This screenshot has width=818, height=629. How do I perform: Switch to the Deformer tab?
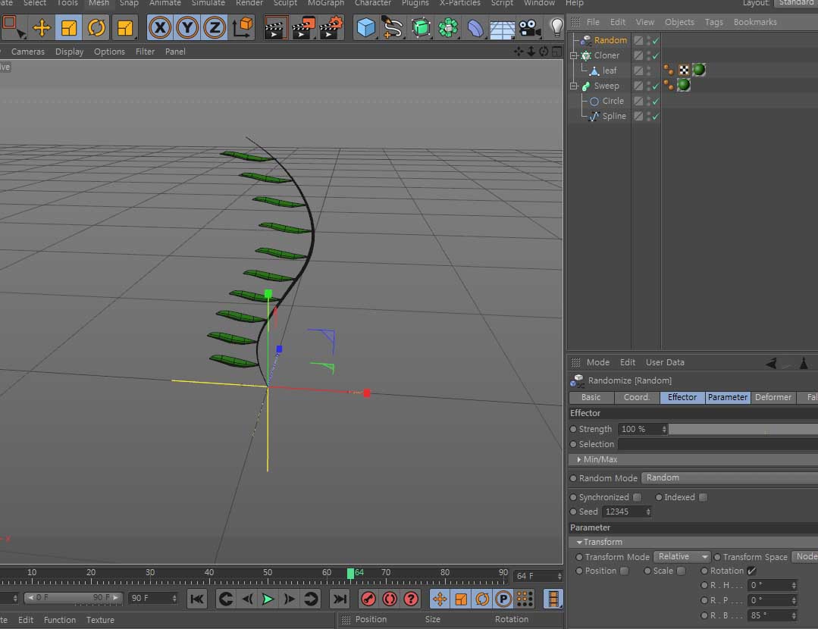(x=773, y=397)
